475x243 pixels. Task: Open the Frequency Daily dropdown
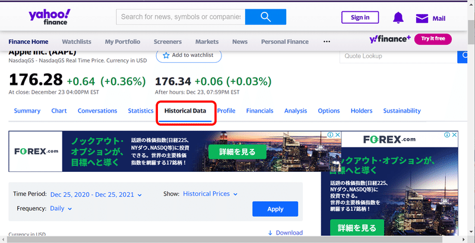pos(61,209)
